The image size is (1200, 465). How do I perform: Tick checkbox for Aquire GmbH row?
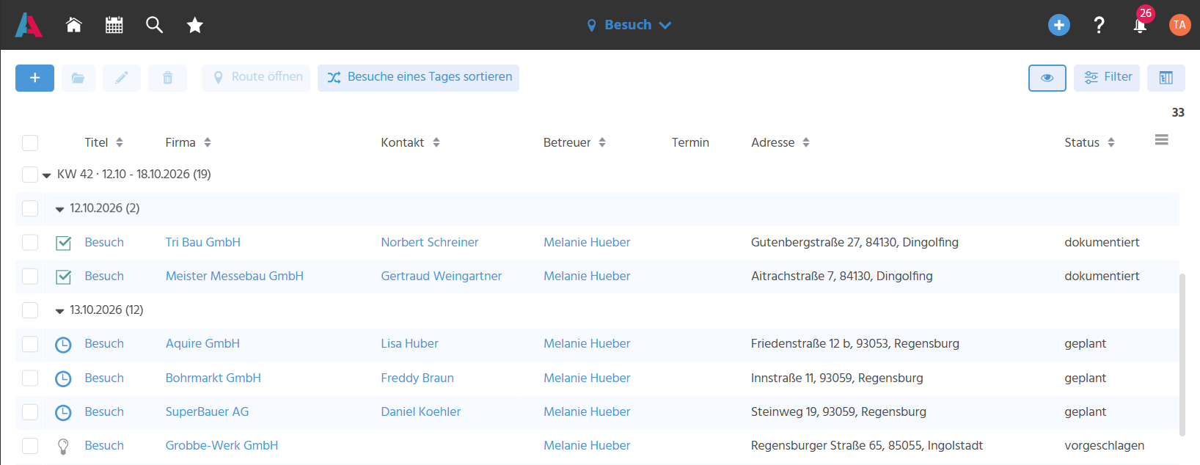[30, 344]
